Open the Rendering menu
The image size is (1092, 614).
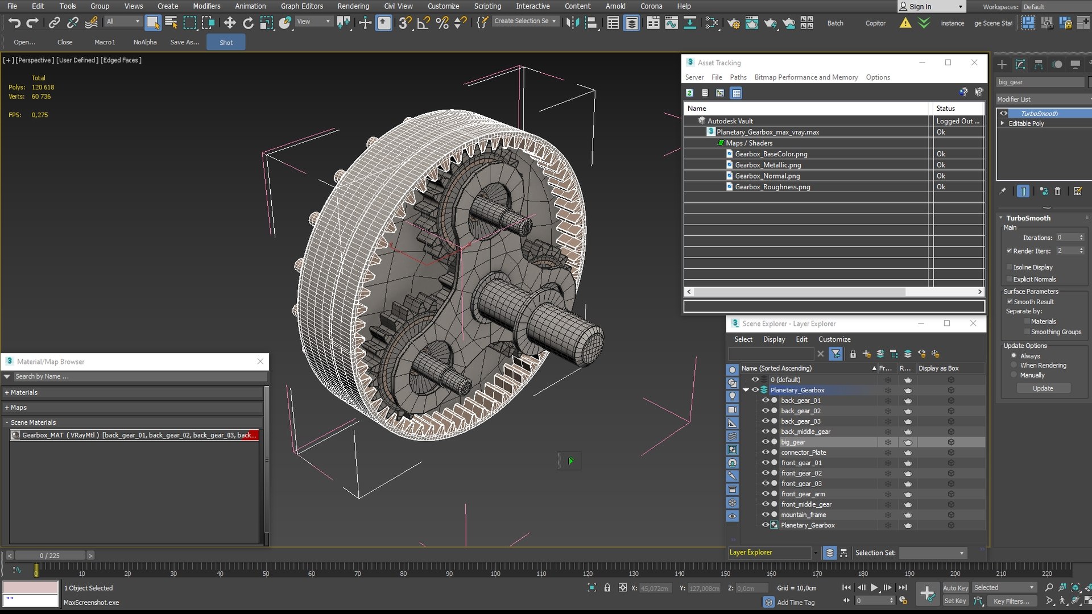(x=353, y=6)
